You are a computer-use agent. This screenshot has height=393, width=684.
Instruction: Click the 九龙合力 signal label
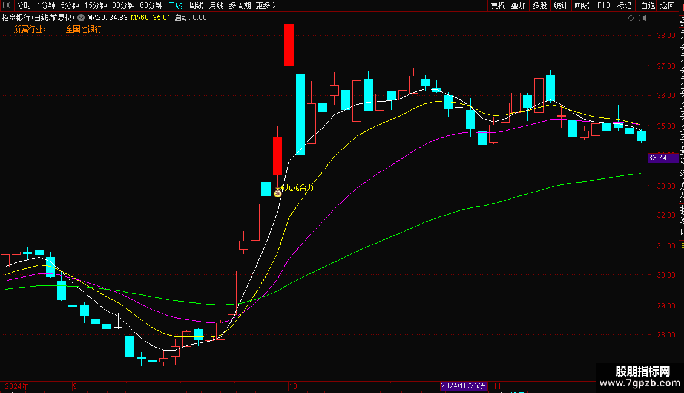pos(299,188)
